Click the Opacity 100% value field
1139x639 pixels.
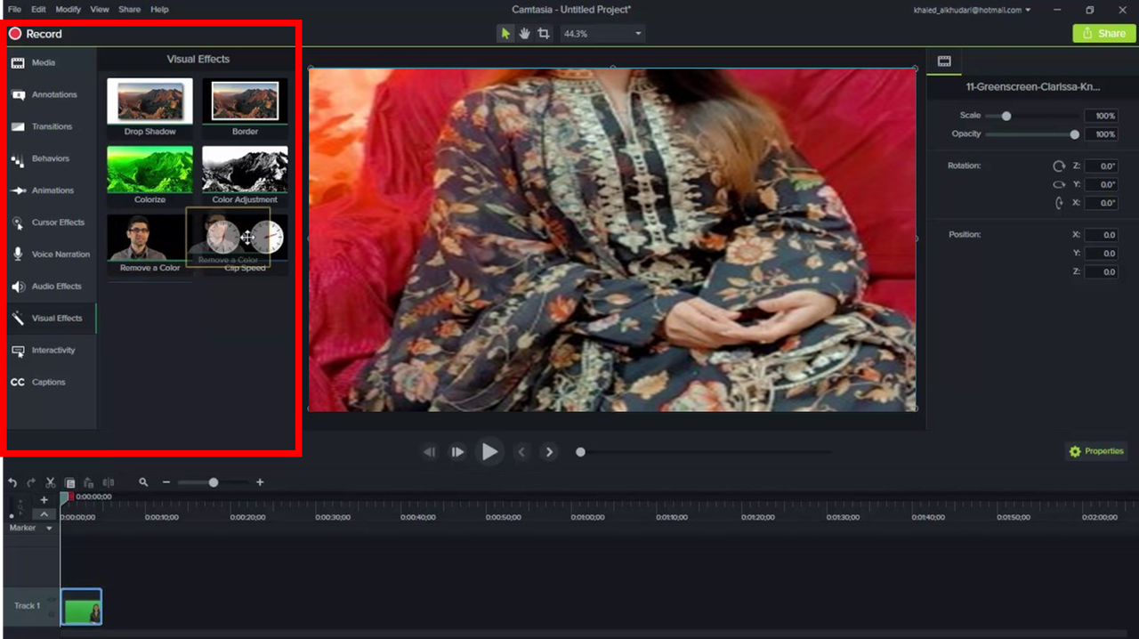(1102, 134)
